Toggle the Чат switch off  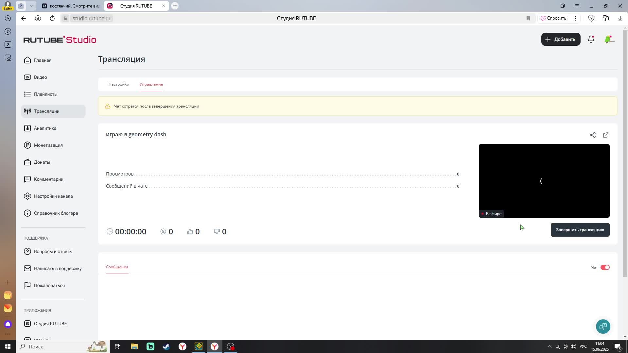[605, 267]
